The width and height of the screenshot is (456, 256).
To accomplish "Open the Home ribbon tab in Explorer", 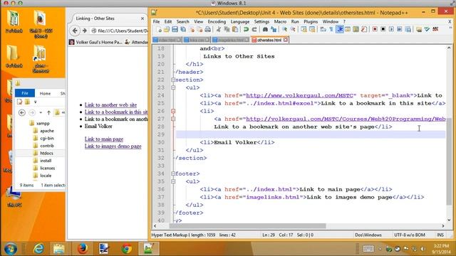I will (45, 93).
